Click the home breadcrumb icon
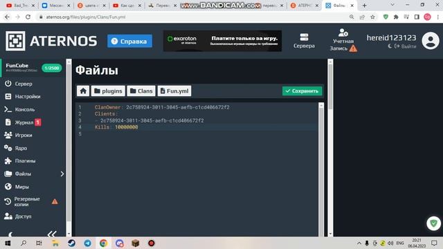 (x=83, y=91)
